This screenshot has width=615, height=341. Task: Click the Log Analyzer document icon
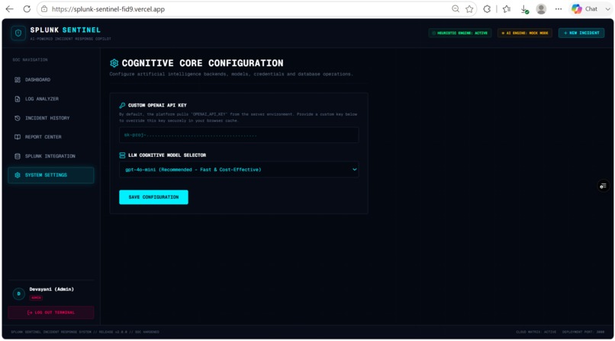18,99
